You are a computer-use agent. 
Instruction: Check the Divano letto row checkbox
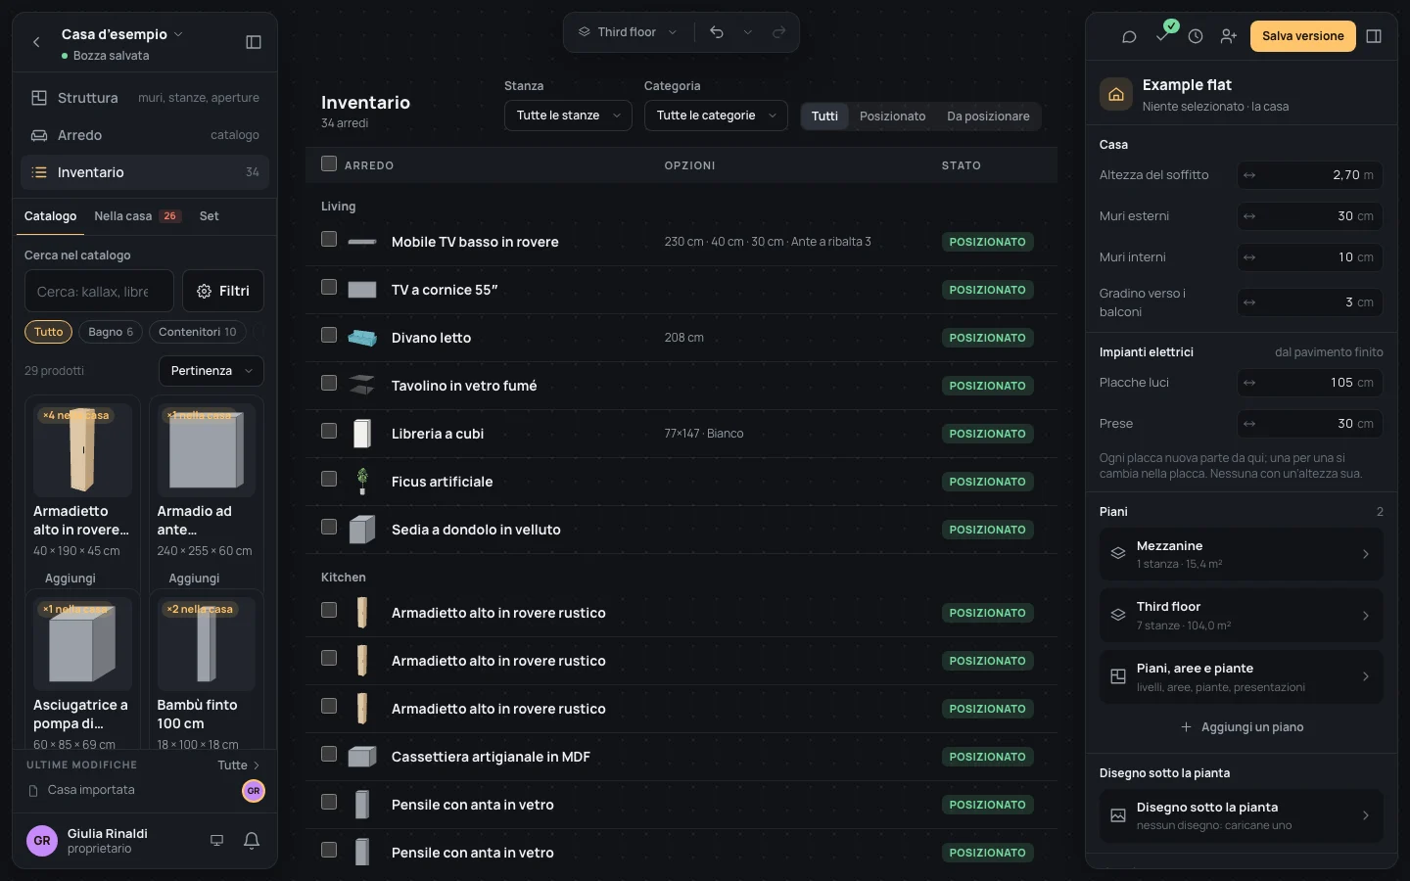pyautogui.click(x=329, y=335)
